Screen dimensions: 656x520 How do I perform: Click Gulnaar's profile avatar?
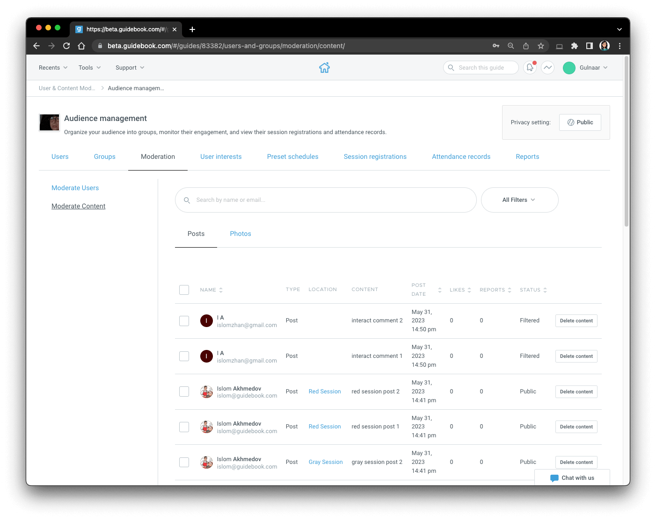[x=569, y=67]
